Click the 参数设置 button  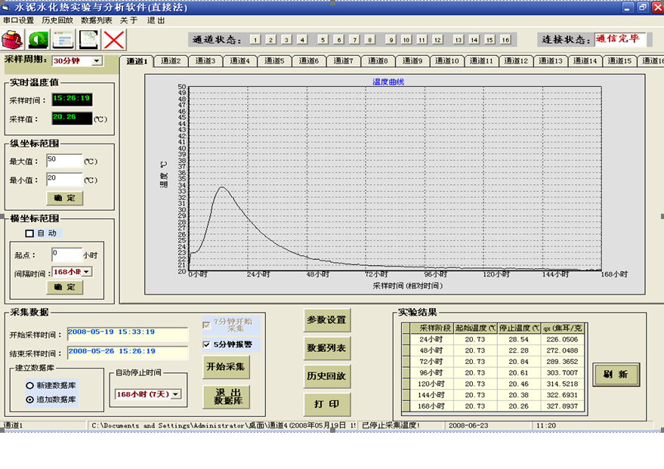(326, 320)
